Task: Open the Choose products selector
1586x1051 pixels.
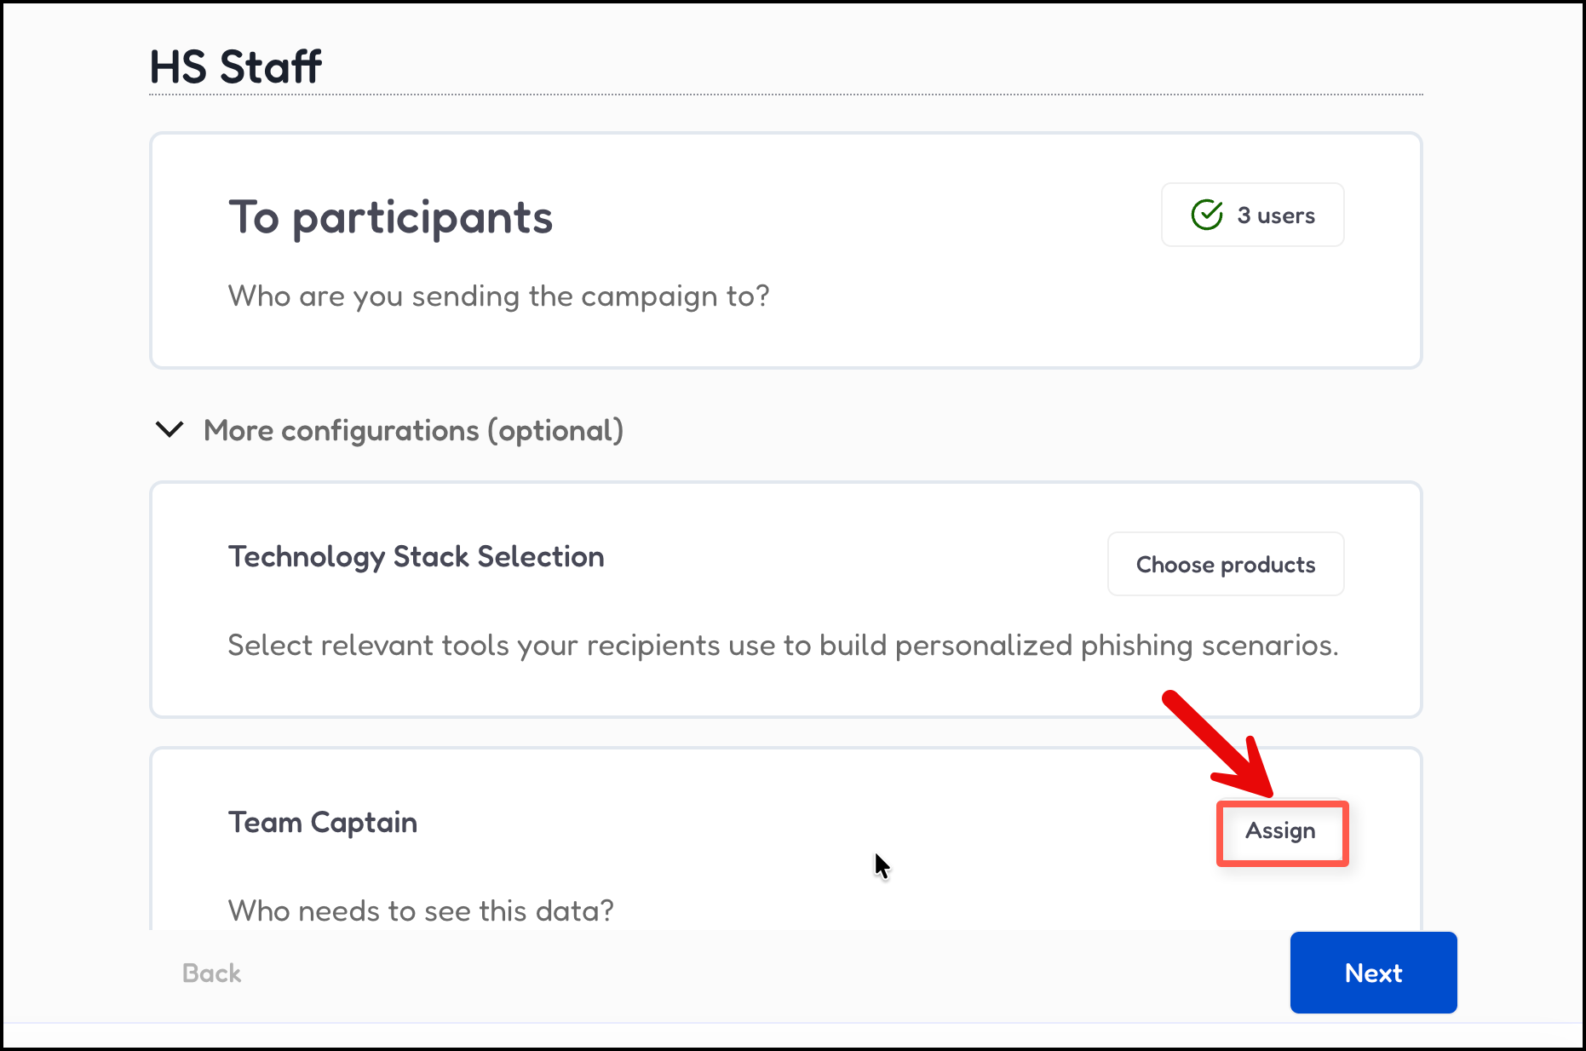Action: 1225,565
